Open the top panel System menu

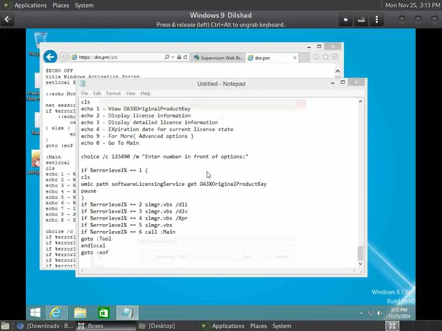click(x=84, y=5)
